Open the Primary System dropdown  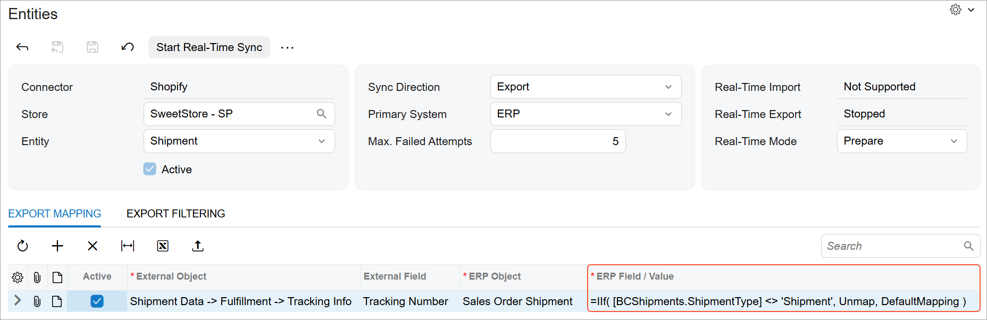click(x=585, y=114)
